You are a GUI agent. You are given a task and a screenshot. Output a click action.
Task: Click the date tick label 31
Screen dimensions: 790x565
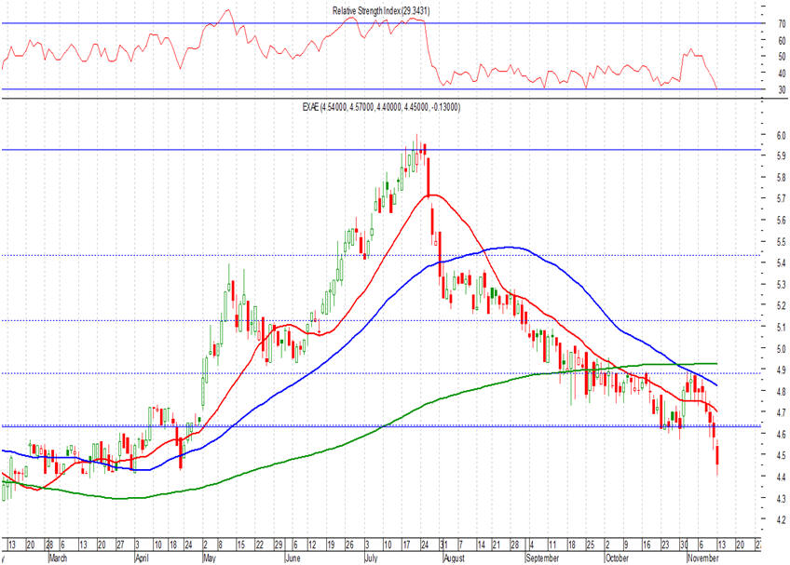pos(443,545)
